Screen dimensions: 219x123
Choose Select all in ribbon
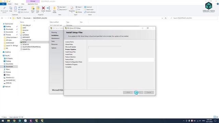(88, 7)
